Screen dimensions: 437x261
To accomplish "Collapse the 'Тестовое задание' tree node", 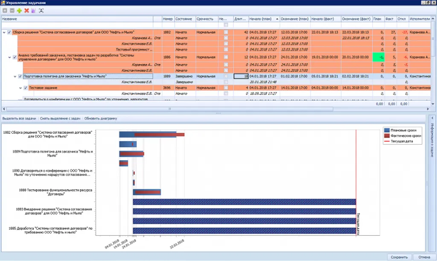I will pos(20,88).
